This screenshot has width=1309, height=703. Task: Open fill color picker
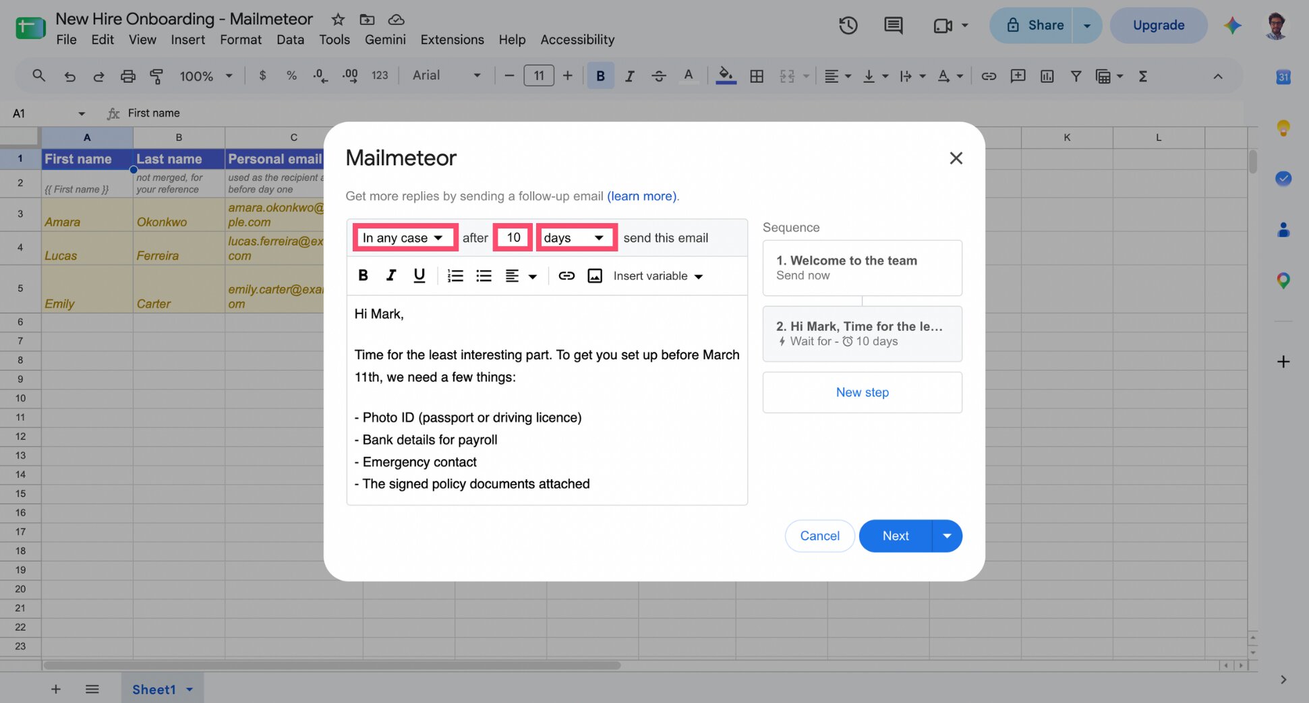click(x=726, y=75)
